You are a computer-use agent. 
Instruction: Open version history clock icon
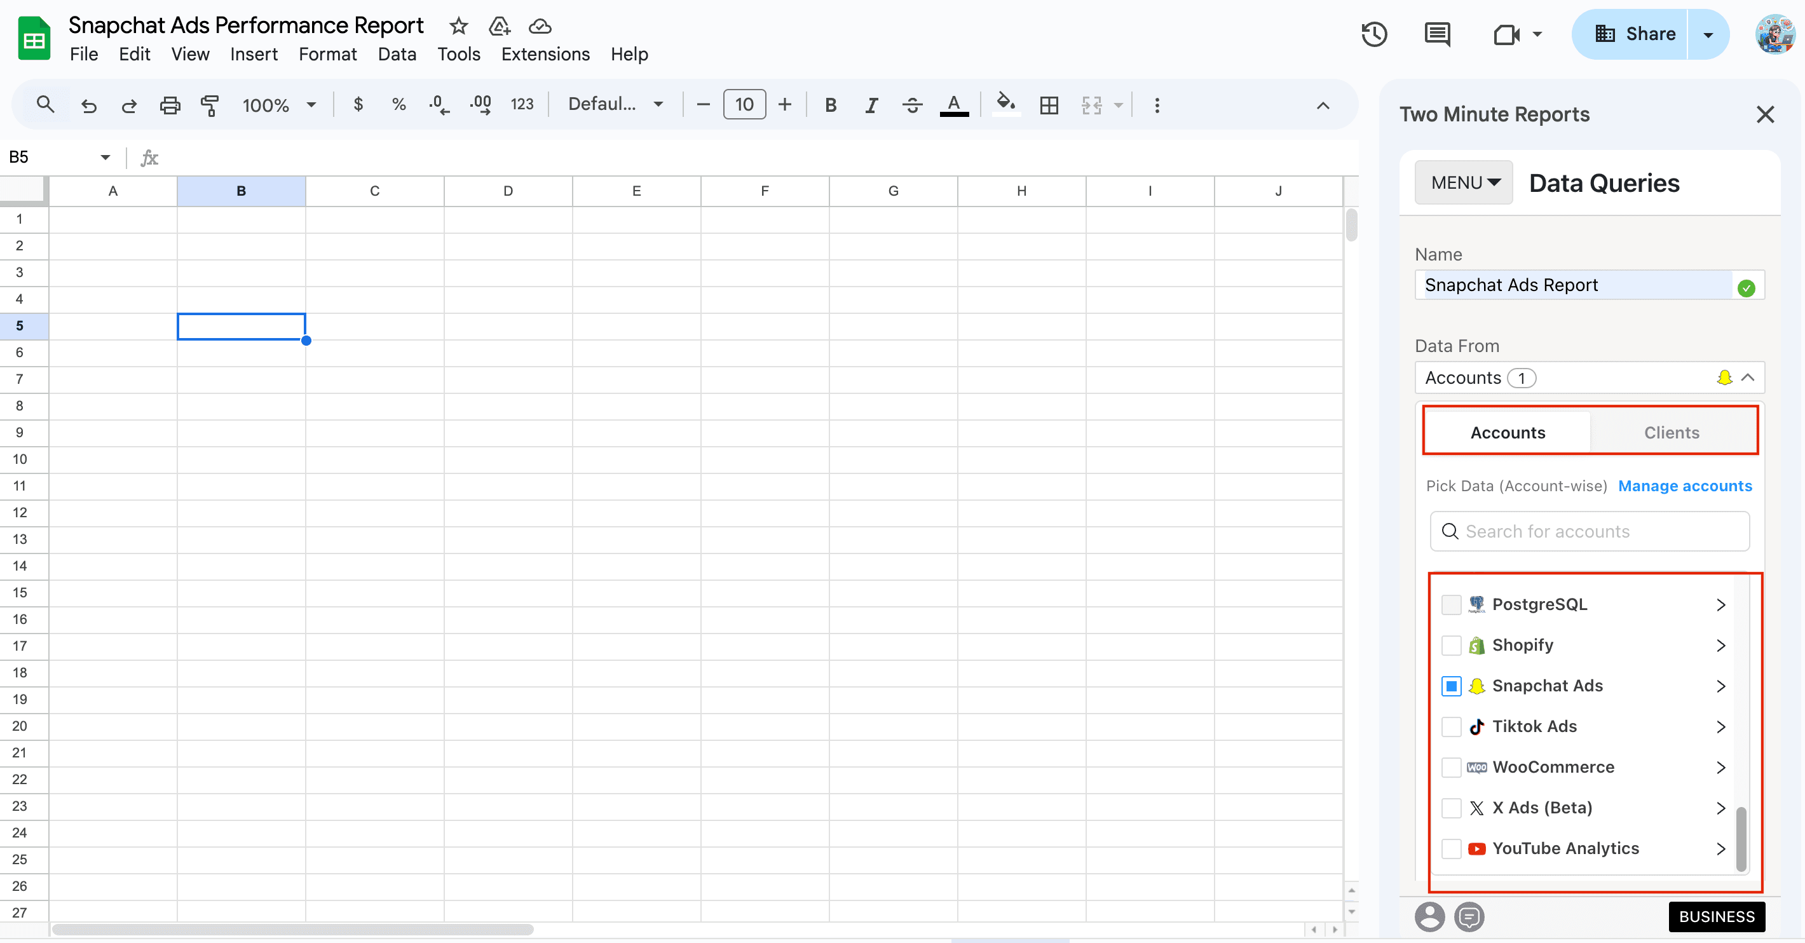tap(1374, 34)
